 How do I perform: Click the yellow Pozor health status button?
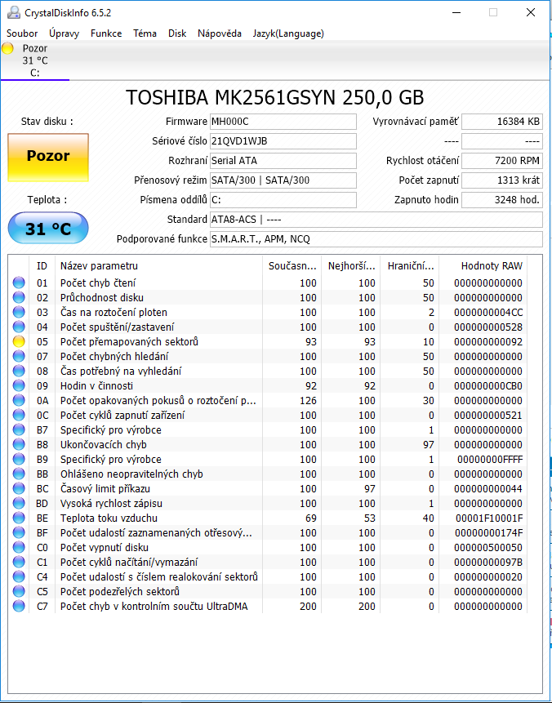tap(48, 156)
